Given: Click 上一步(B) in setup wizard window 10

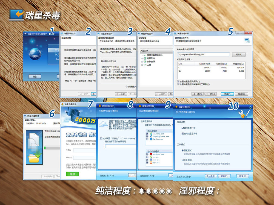Looking at the screenshot, I should [x=211, y=176].
